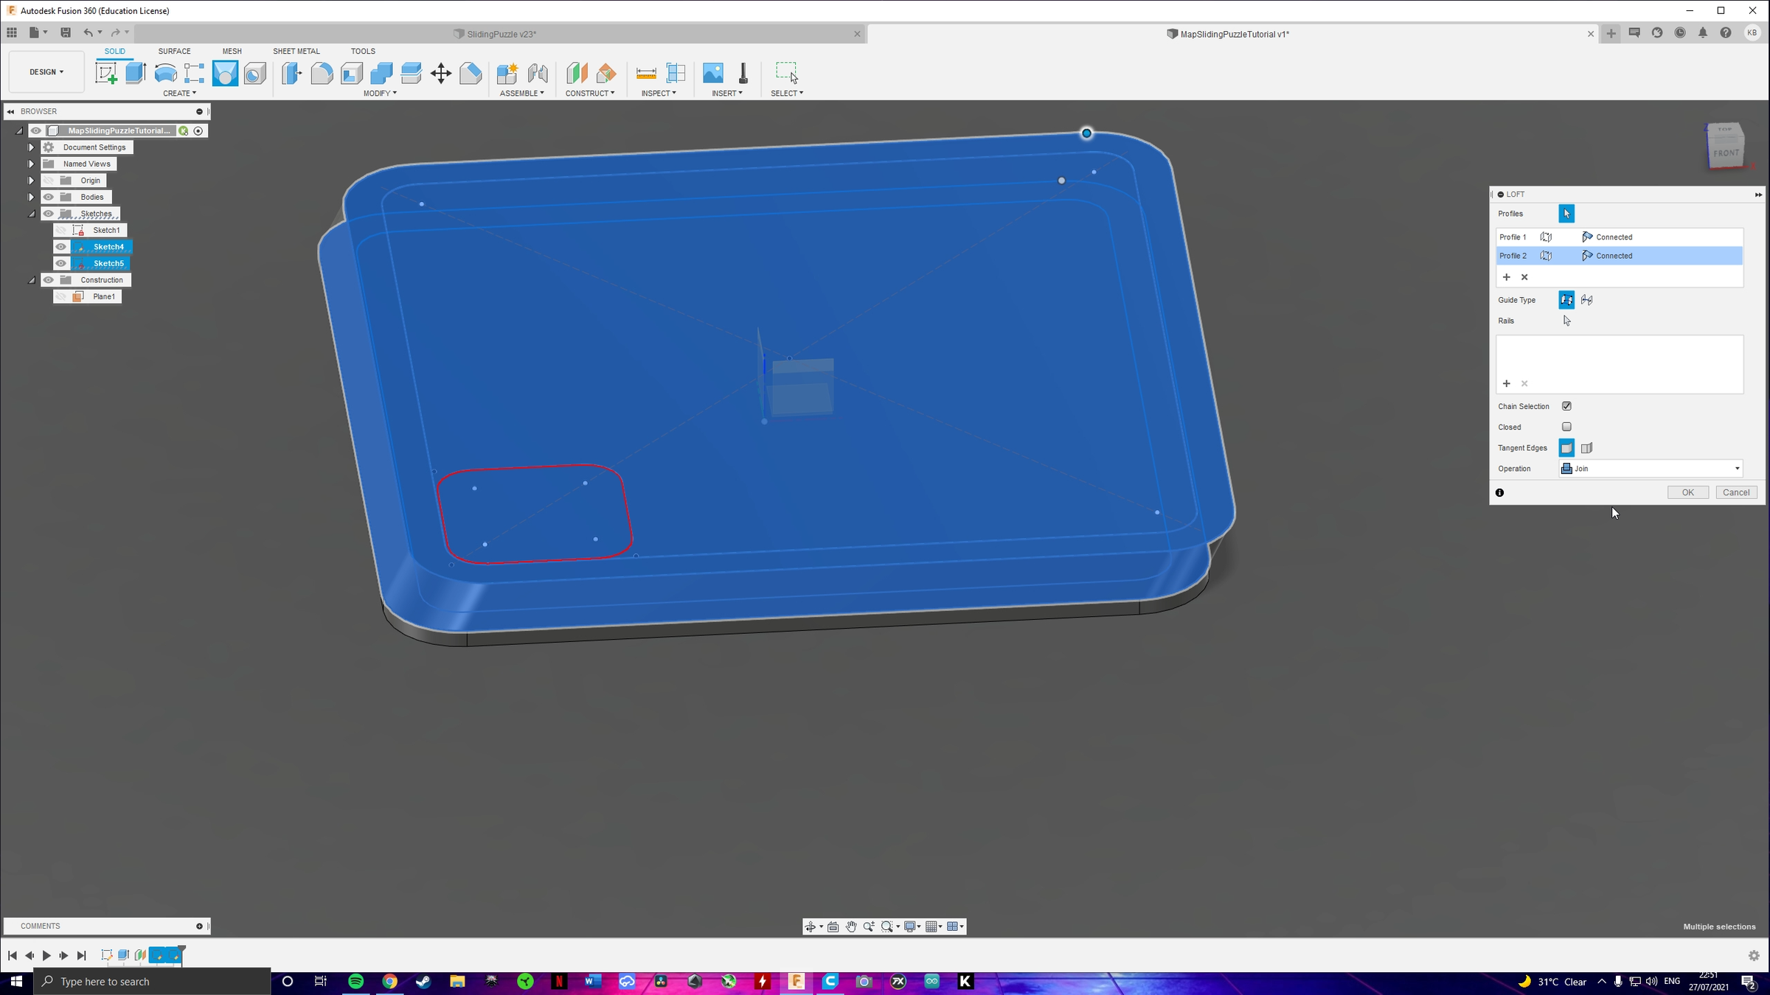This screenshot has width=1770, height=995.
Task: Click OK to confirm the loft
Action: click(1687, 492)
